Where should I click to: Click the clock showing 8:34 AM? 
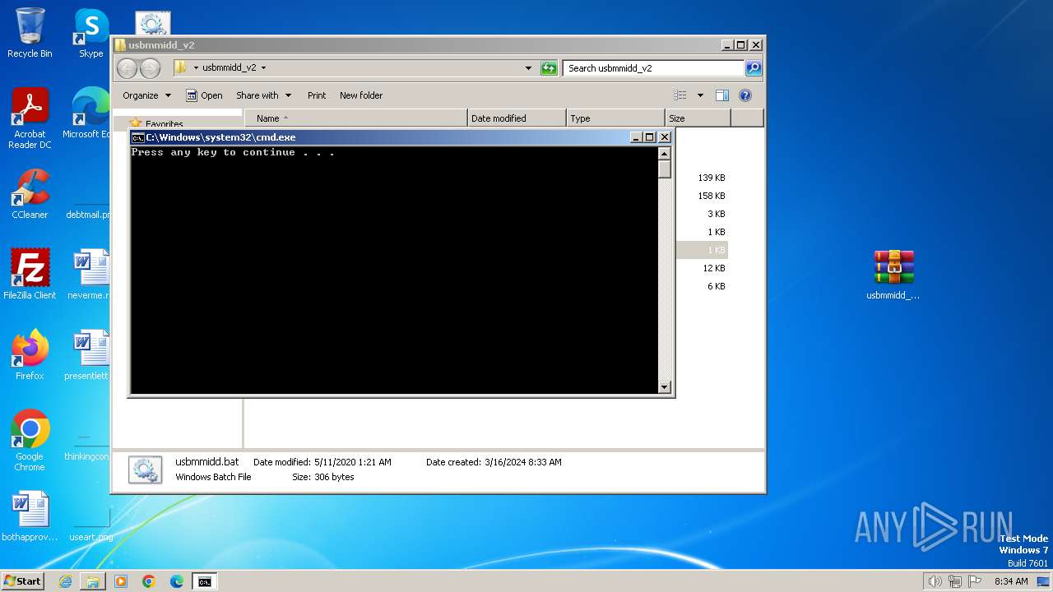point(1011,581)
